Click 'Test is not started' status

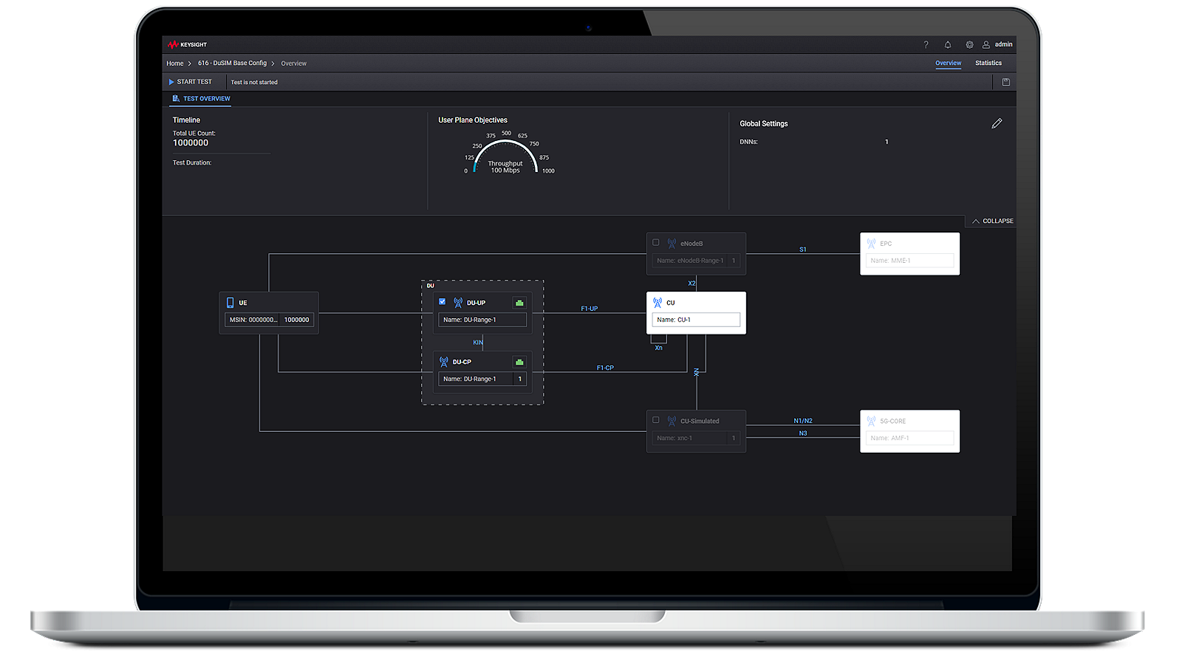pos(254,82)
